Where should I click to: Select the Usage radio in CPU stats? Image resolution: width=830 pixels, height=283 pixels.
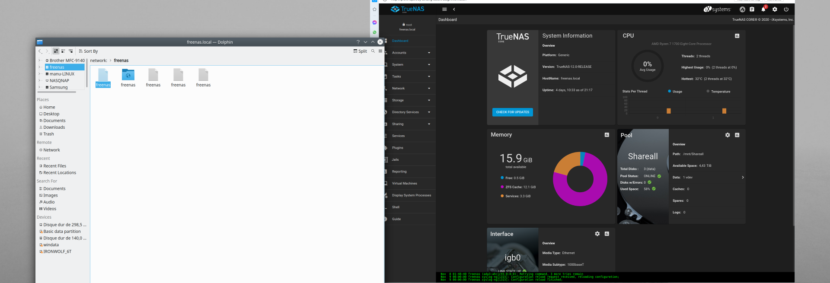click(670, 91)
